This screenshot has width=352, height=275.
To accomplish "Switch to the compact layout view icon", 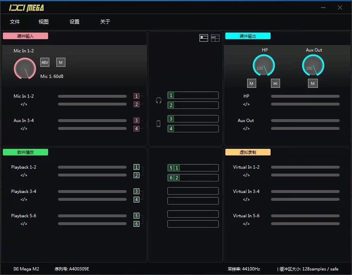I will pyautogui.click(x=204, y=38).
